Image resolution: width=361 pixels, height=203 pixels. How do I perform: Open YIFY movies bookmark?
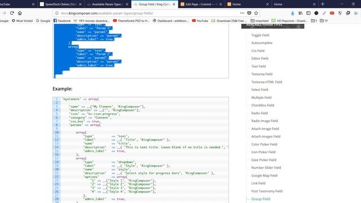(x=92, y=21)
